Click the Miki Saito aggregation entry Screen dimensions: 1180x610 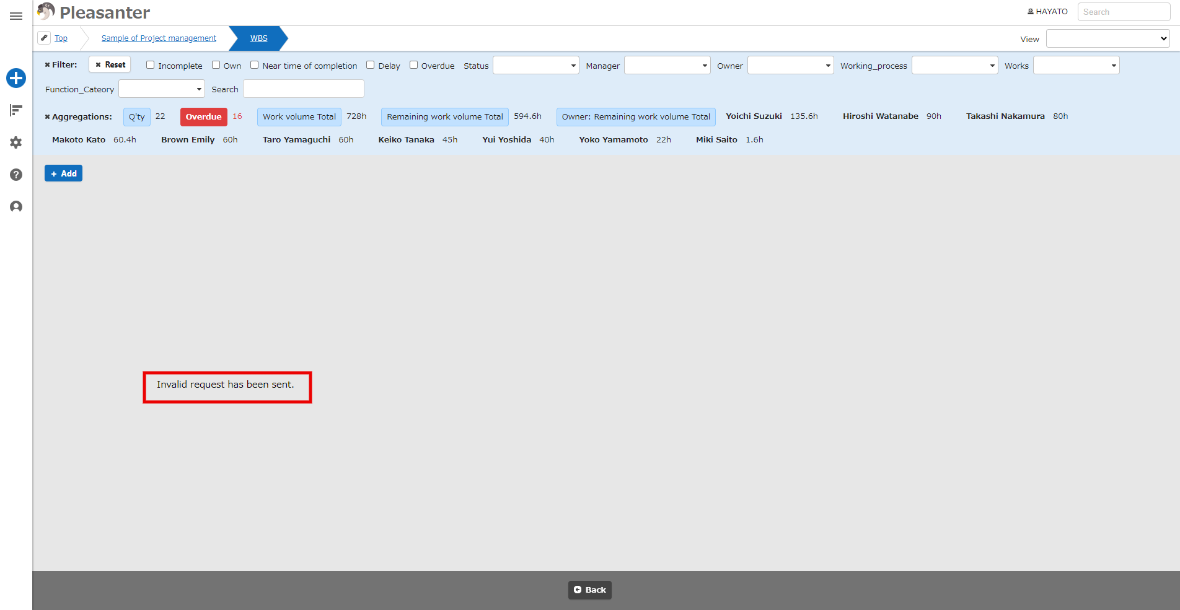pyautogui.click(x=729, y=139)
